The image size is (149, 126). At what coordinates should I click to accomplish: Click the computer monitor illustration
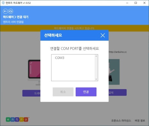pyautogui.click(x=34, y=72)
